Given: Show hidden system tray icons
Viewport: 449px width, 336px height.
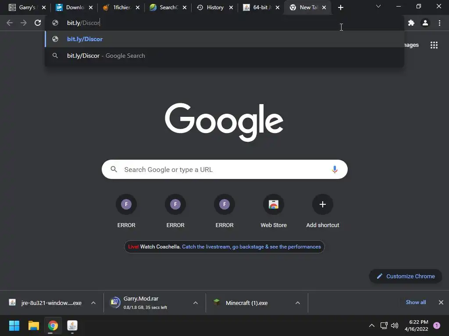Looking at the screenshot, I should 372,325.
